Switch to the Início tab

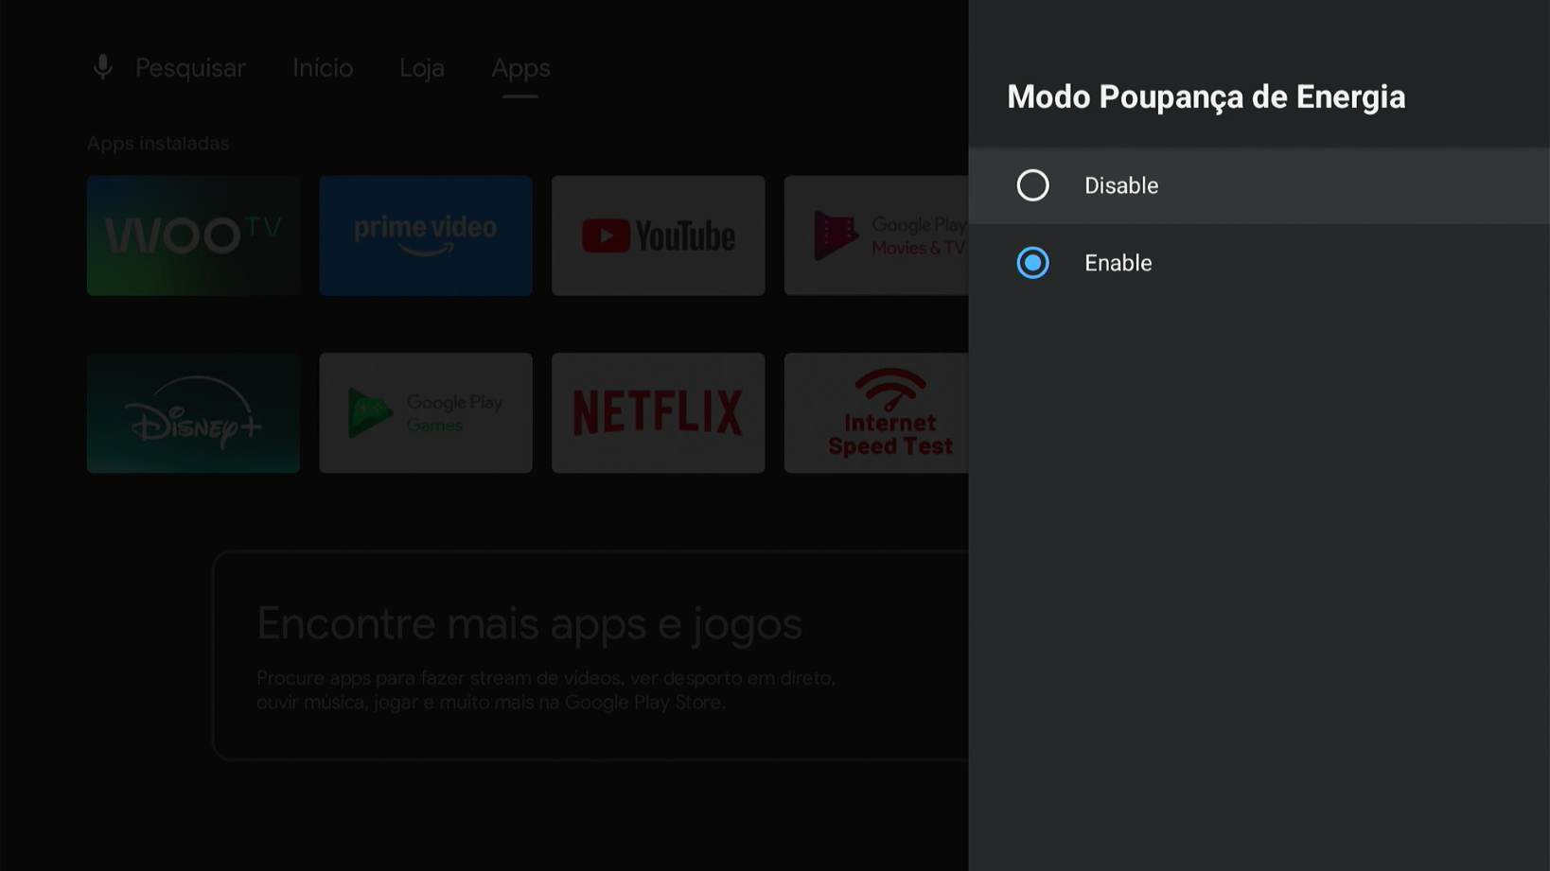[x=323, y=68]
